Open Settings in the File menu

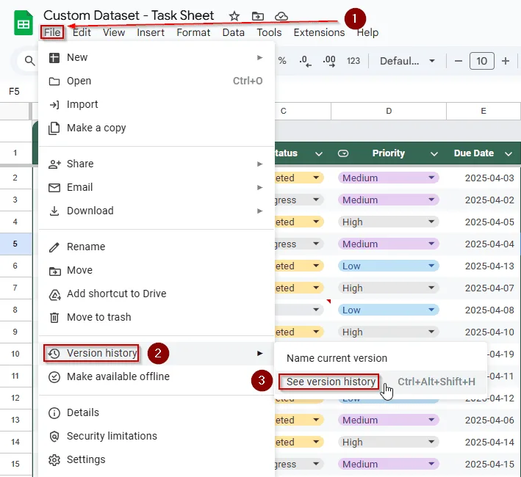(157, 459)
